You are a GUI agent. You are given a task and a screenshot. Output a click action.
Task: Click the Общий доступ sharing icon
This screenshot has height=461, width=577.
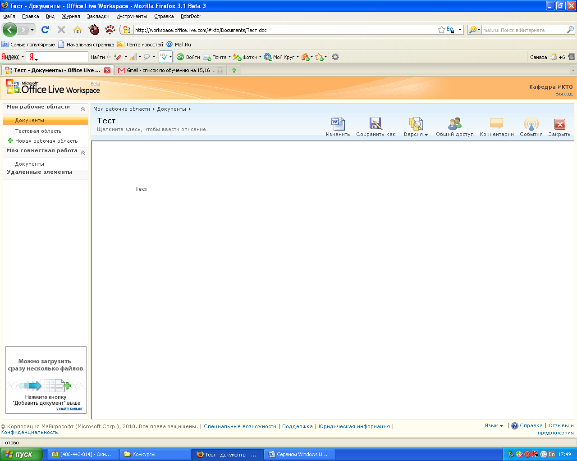point(454,124)
